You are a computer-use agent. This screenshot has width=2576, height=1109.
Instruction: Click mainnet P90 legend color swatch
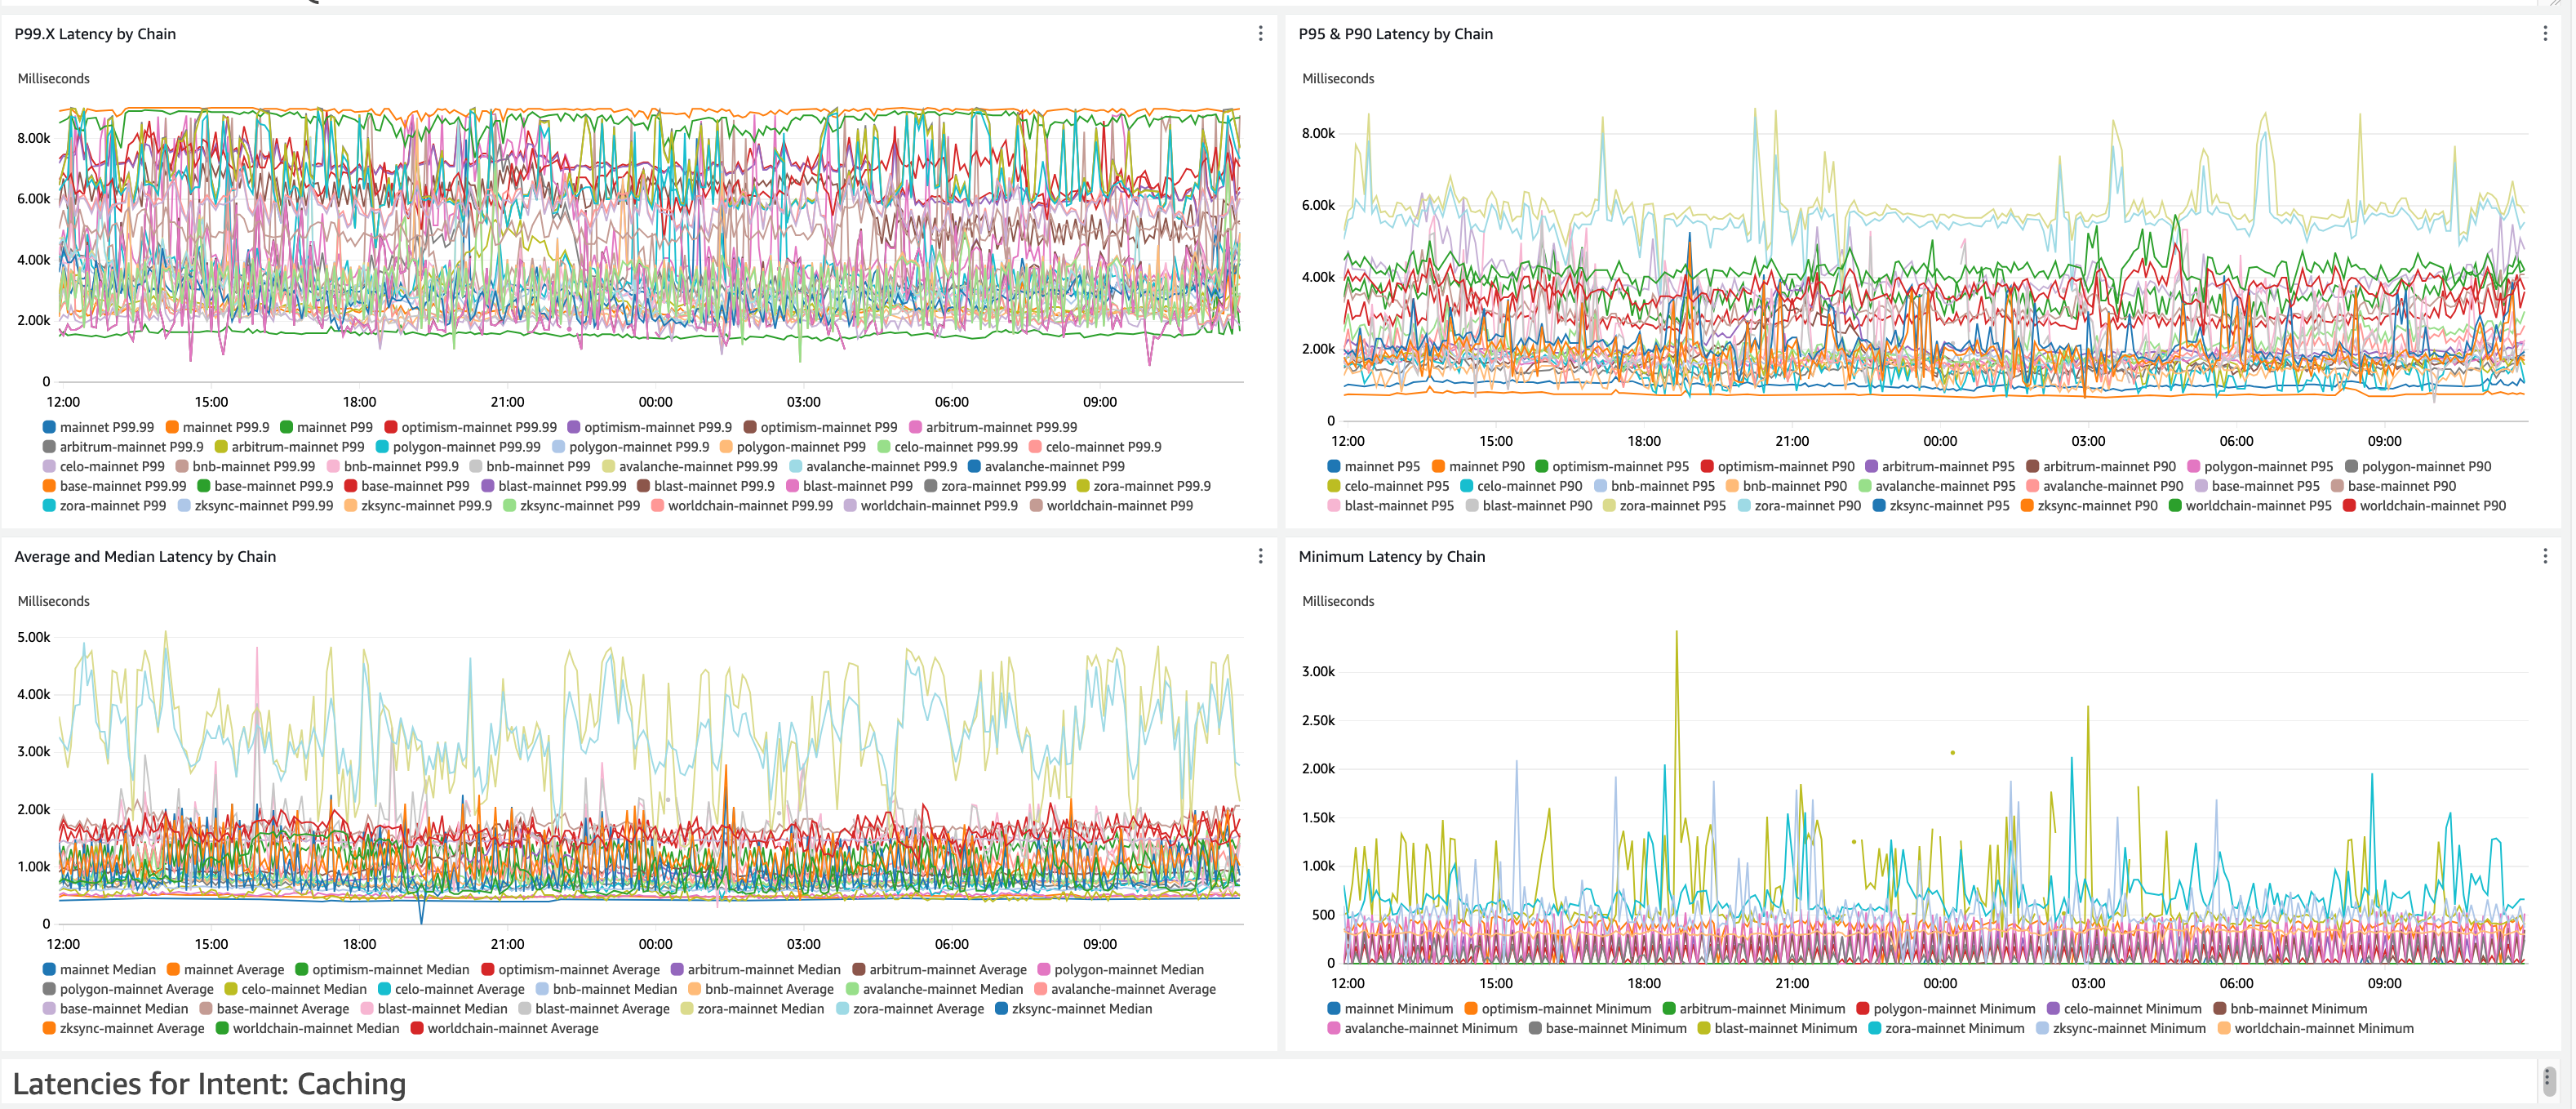[x=1437, y=466]
